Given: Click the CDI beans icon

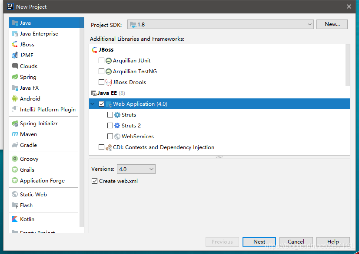Looking at the screenshot, I should click(x=109, y=147).
